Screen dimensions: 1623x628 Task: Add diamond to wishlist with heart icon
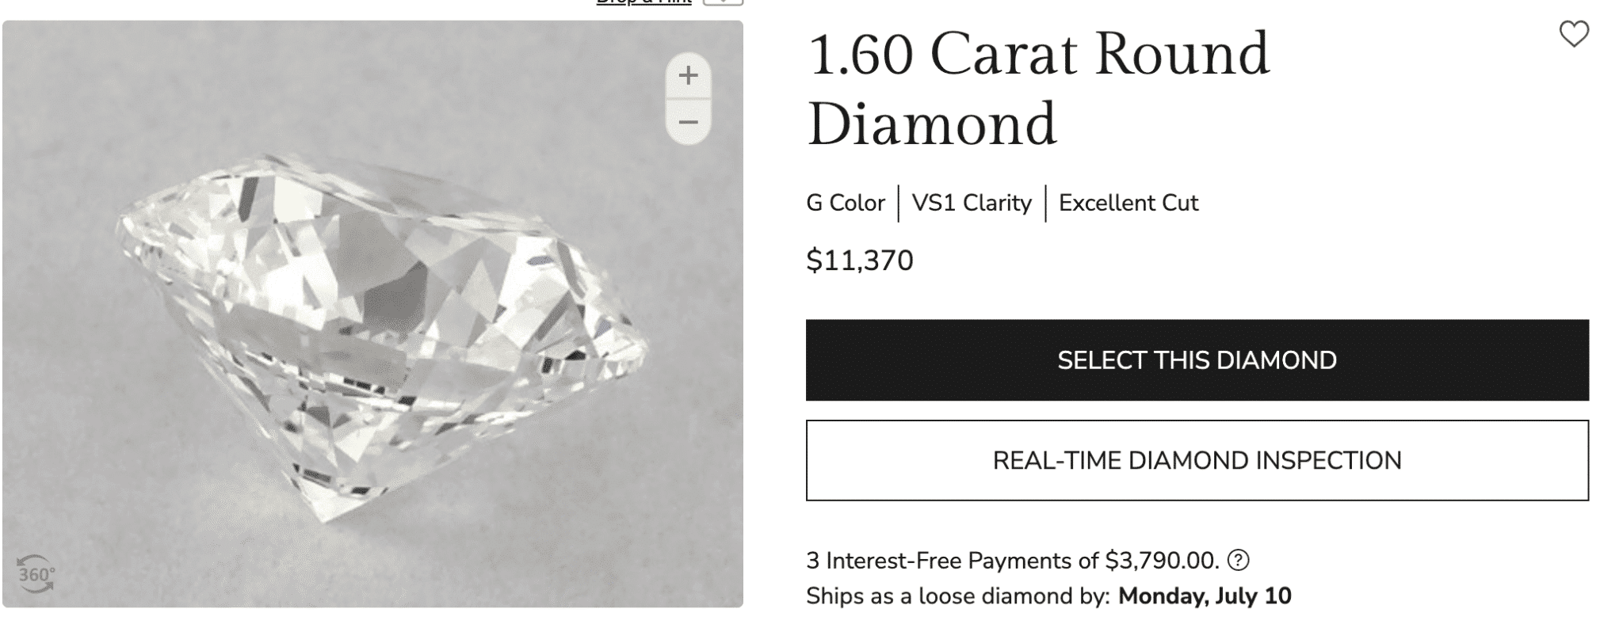click(x=1573, y=34)
